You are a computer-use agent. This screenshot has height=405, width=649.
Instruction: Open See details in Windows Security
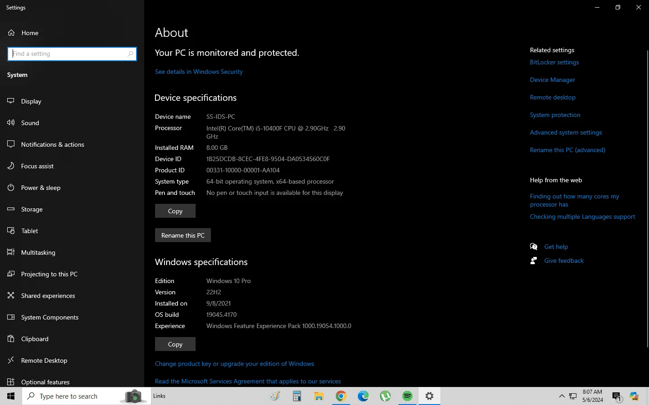199,72
